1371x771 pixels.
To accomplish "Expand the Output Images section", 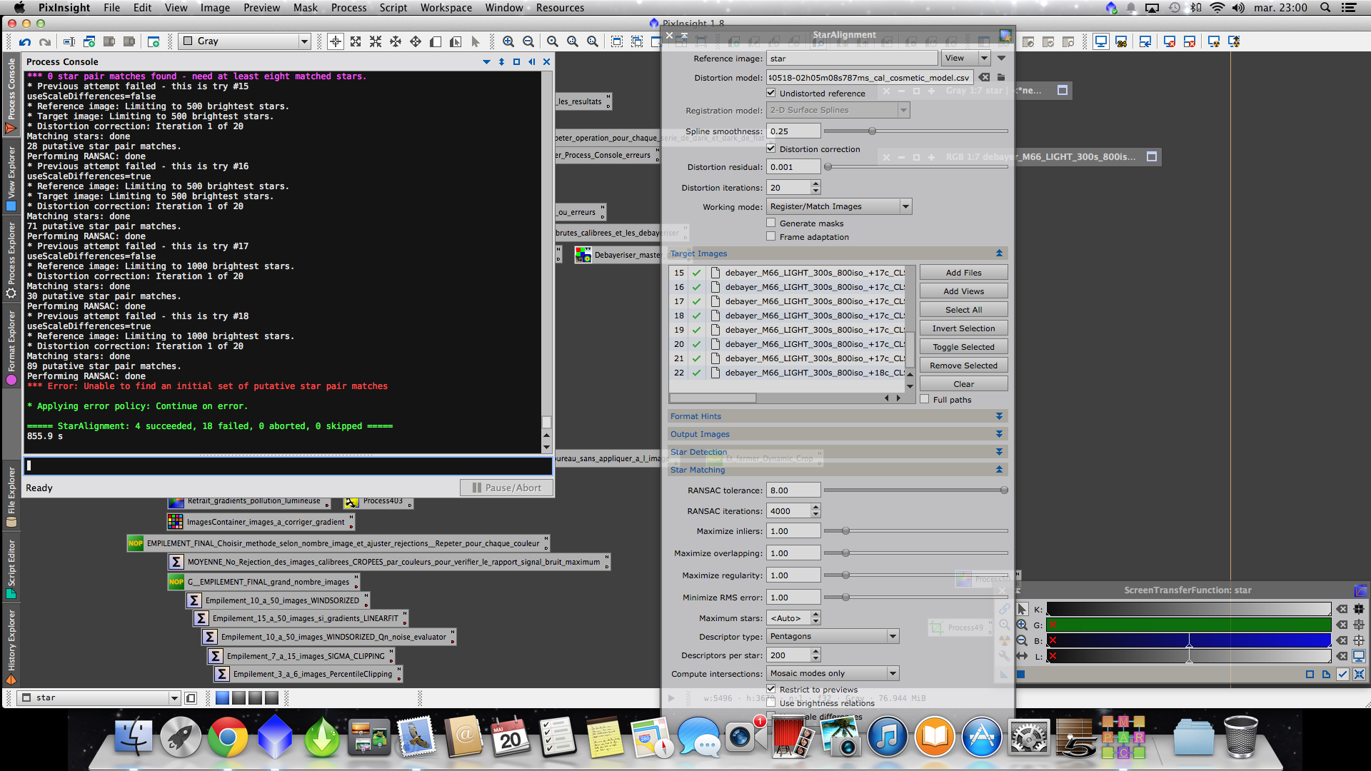I will [999, 434].
